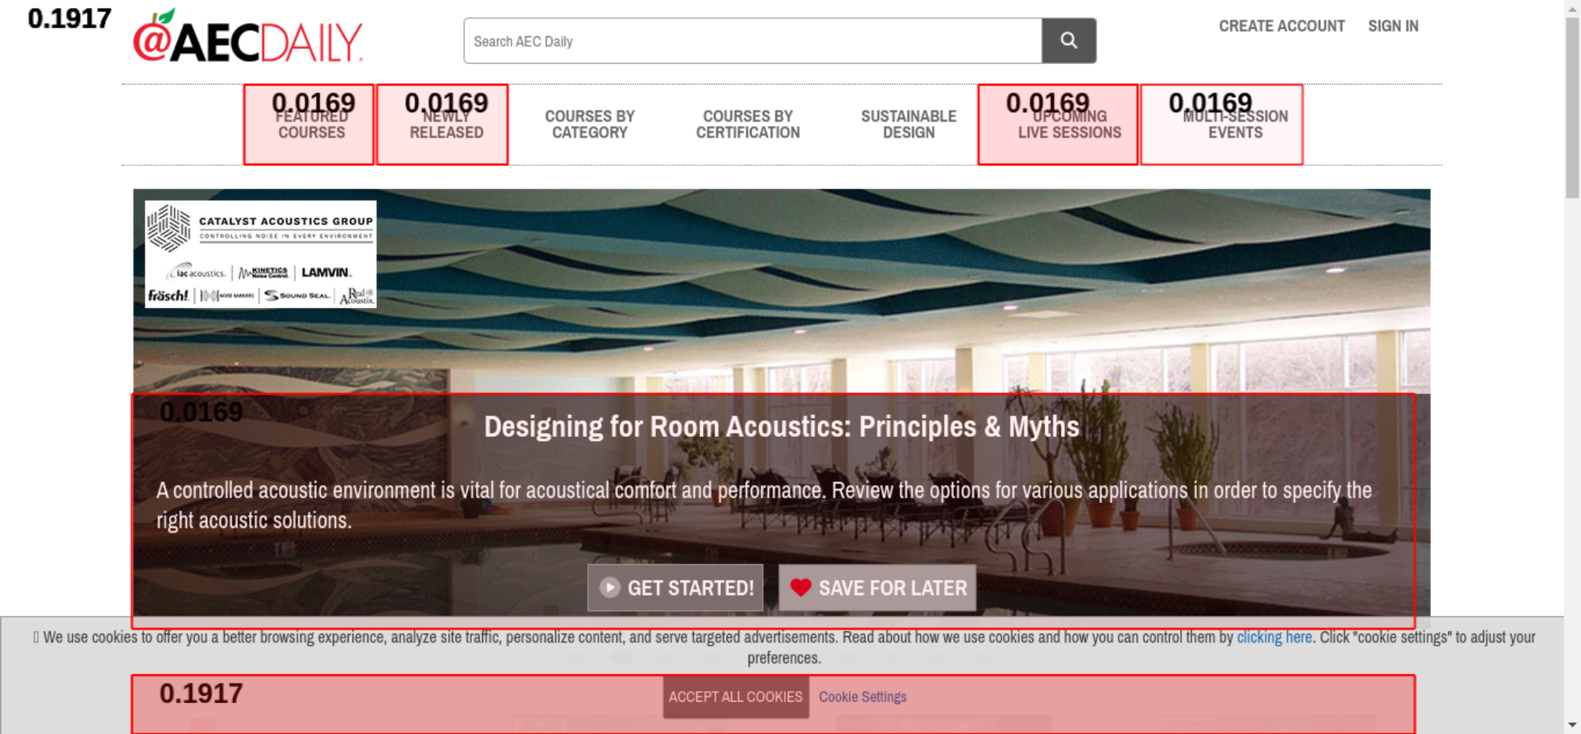Screen dimensions: 1581x734
Task: Open Featured Courses menu item
Action: (x=311, y=124)
